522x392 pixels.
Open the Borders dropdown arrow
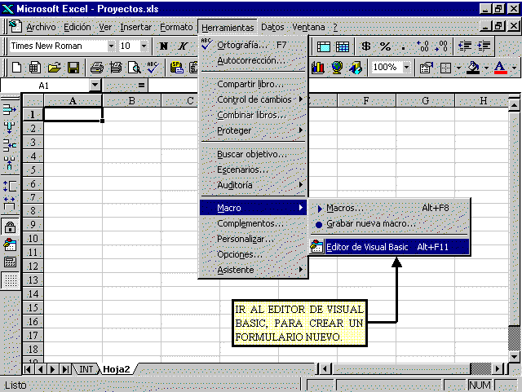pyautogui.click(x=458, y=68)
